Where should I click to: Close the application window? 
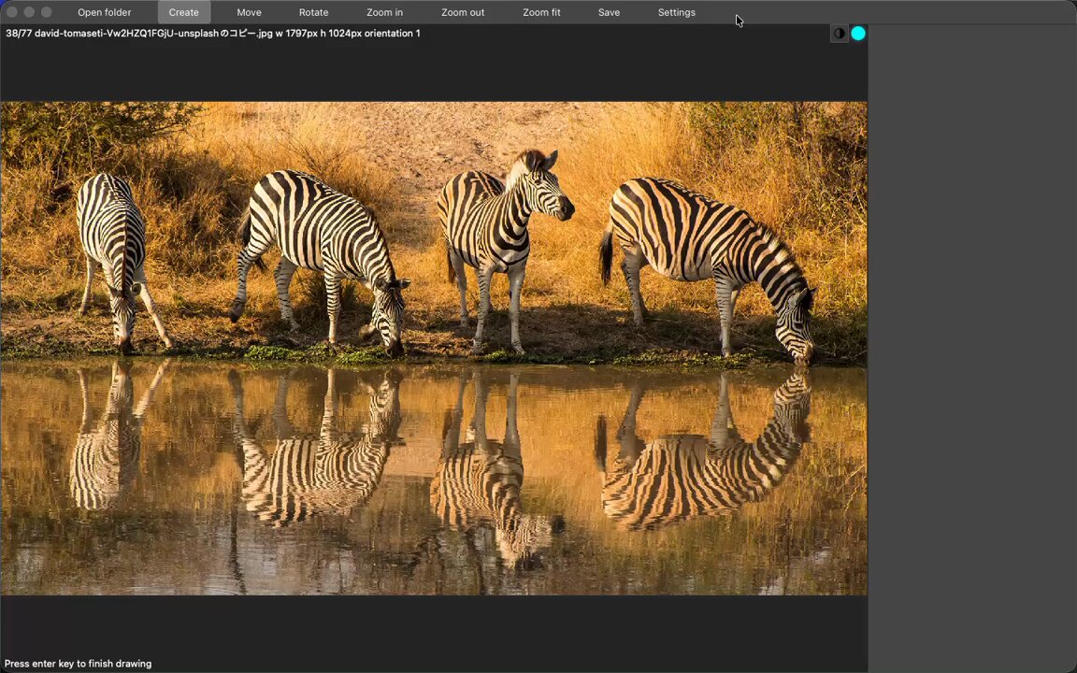click(x=11, y=12)
